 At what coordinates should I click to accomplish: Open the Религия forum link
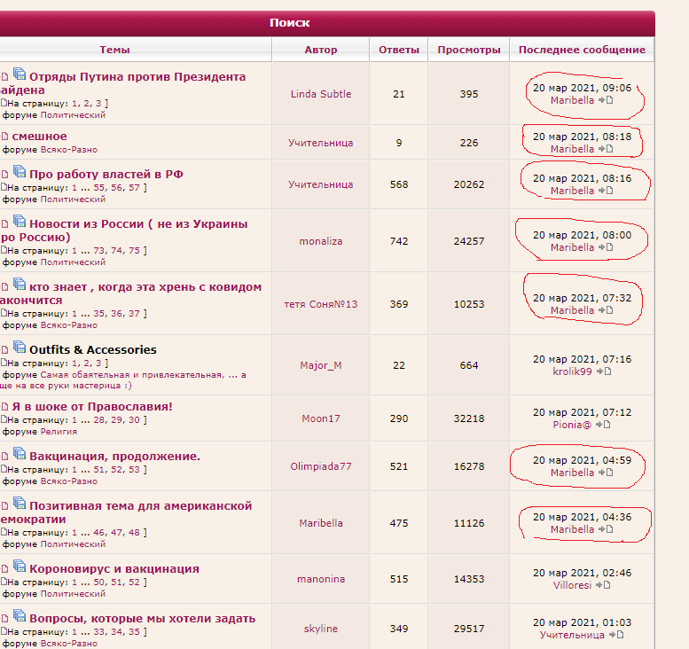[59, 432]
